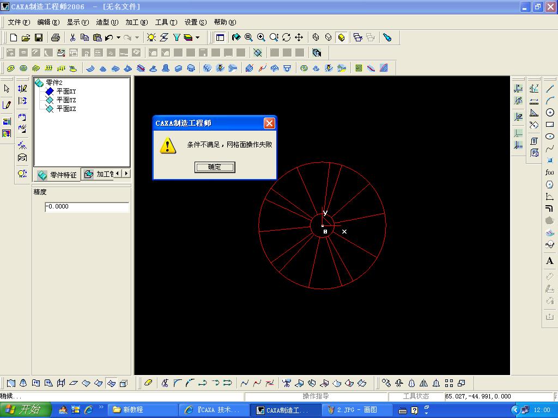The image size is (558, 418).
Task: Switch to 2.JPG - 画图 taskbar window
Action: coord(359,410)
